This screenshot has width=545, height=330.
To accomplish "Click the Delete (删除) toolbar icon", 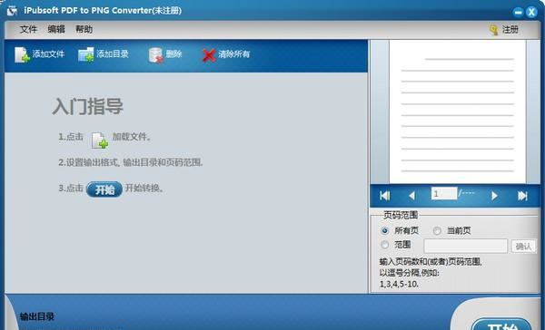I will pos(155,54).
